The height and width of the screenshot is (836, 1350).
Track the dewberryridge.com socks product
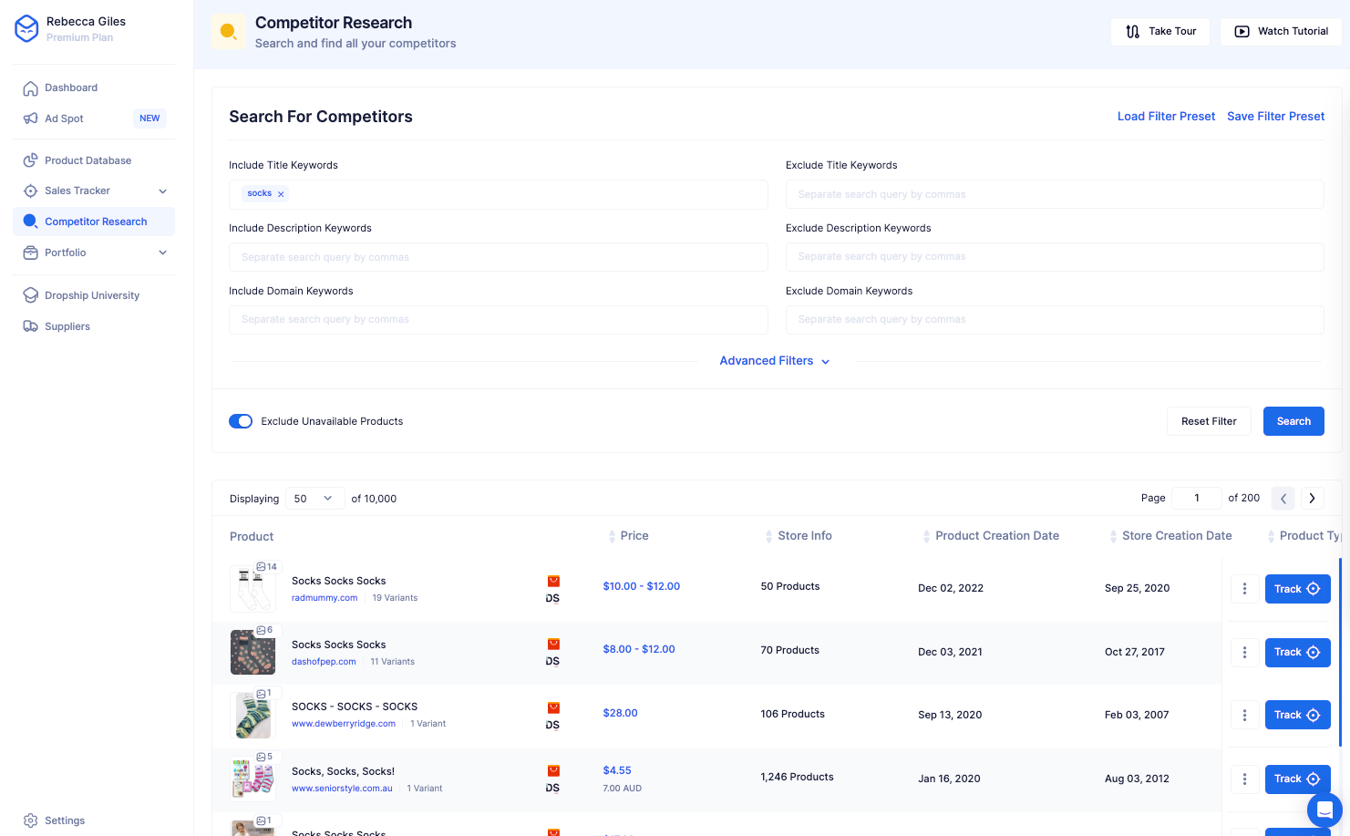pos(1297,715)
